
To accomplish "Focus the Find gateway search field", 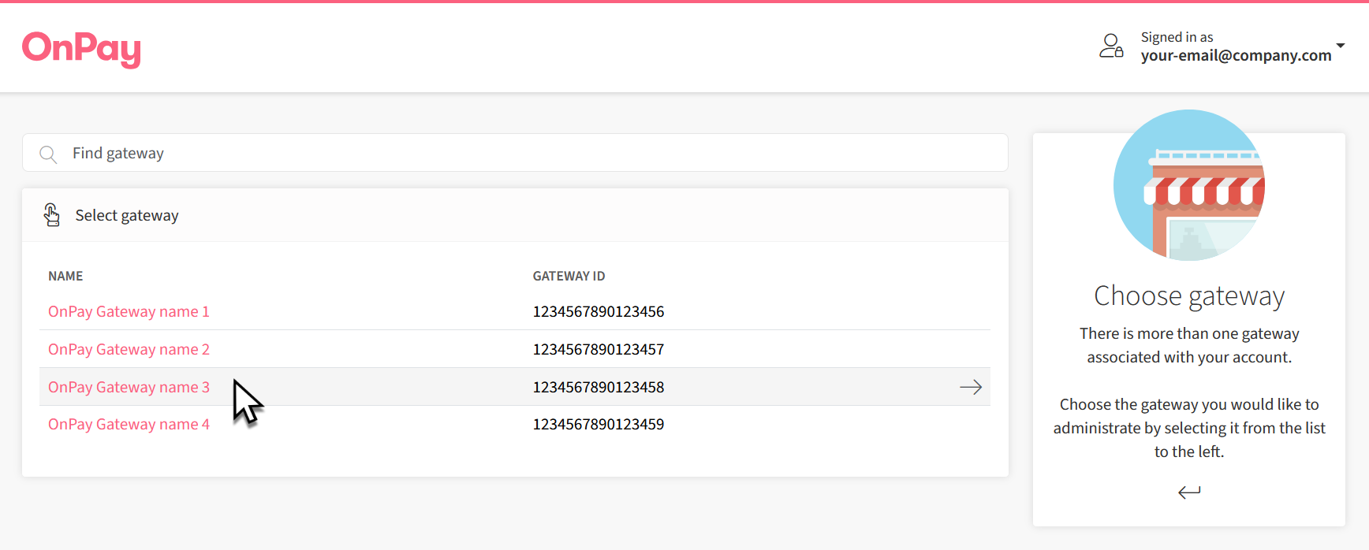I will tap(520, 153).
